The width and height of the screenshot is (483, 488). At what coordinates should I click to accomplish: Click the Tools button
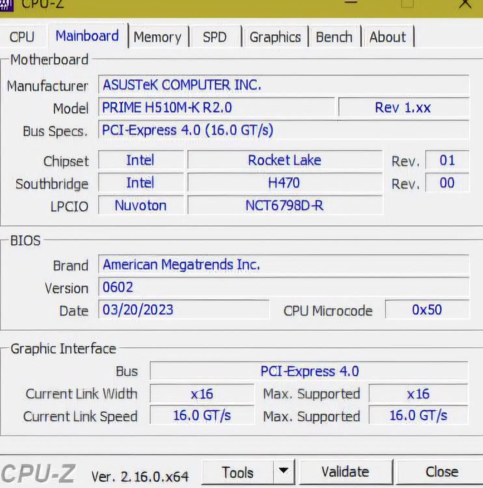238,472
